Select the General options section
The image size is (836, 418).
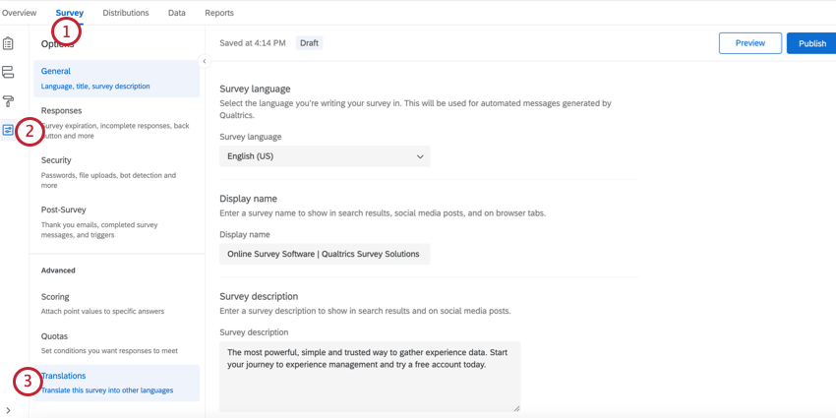coord(116,79)
